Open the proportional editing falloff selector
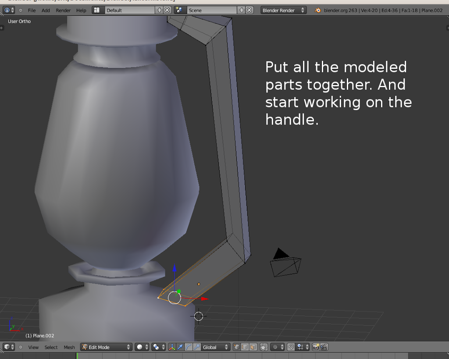This screenshot has height=359, width=449. coord(275,347)
